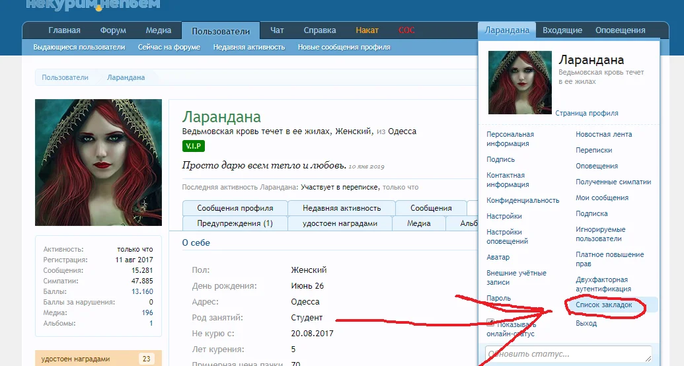Switch to 'Недавняя активность' profile tab
The height and width of the screenshot is (366, 684).
(341, 208)
